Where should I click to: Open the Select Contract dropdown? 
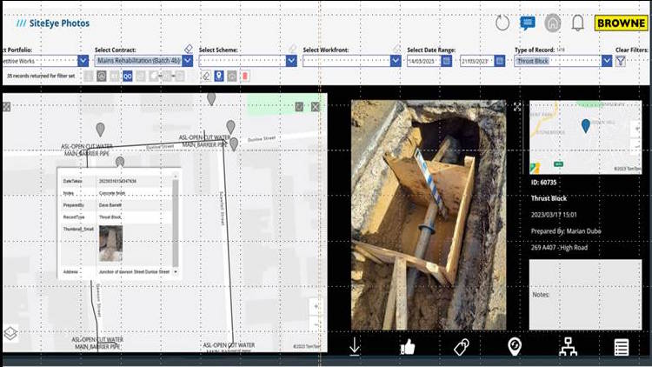click(x=187, y=61)
